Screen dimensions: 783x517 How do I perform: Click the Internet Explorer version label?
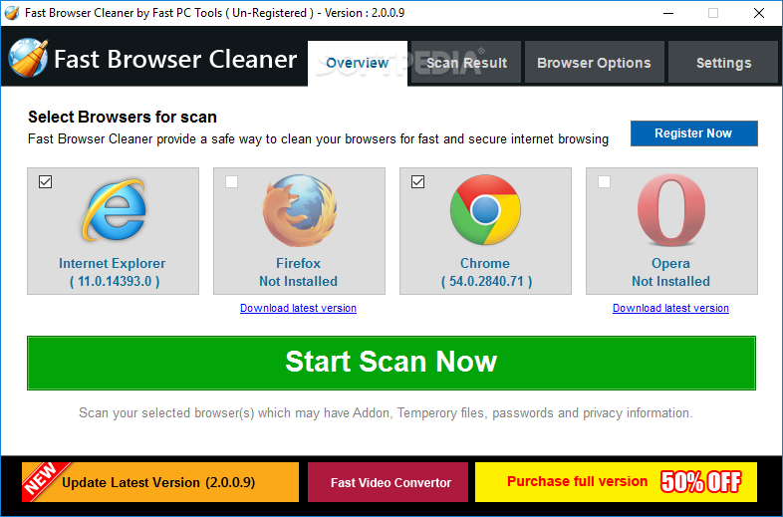click(115, 282)
